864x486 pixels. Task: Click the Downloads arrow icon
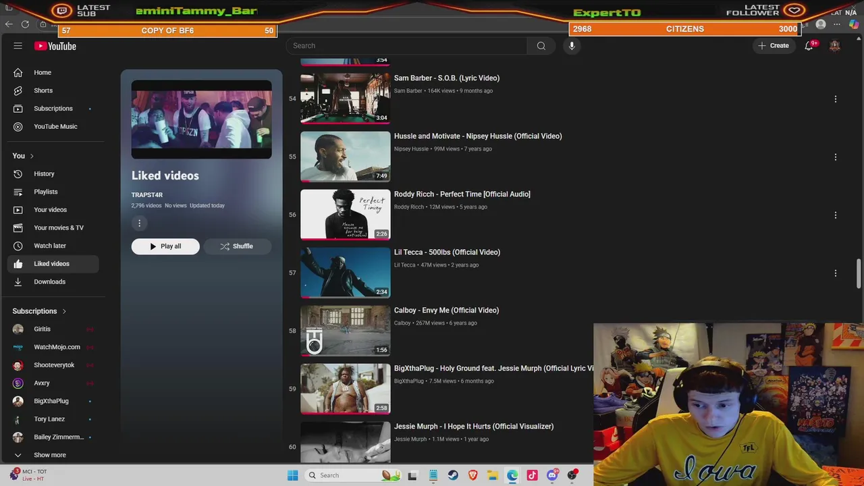(x=18, y=281)
